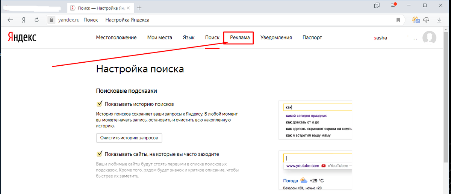
Task: Select the Поиск settings tab
Action: pyautogui.click(x=212, y=38)
